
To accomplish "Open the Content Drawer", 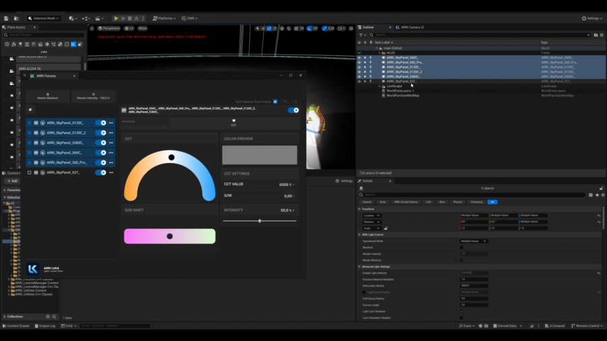I will pos(16,326).
